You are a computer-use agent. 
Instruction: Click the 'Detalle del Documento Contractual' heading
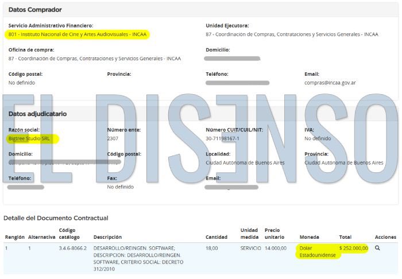click(56, 218)
